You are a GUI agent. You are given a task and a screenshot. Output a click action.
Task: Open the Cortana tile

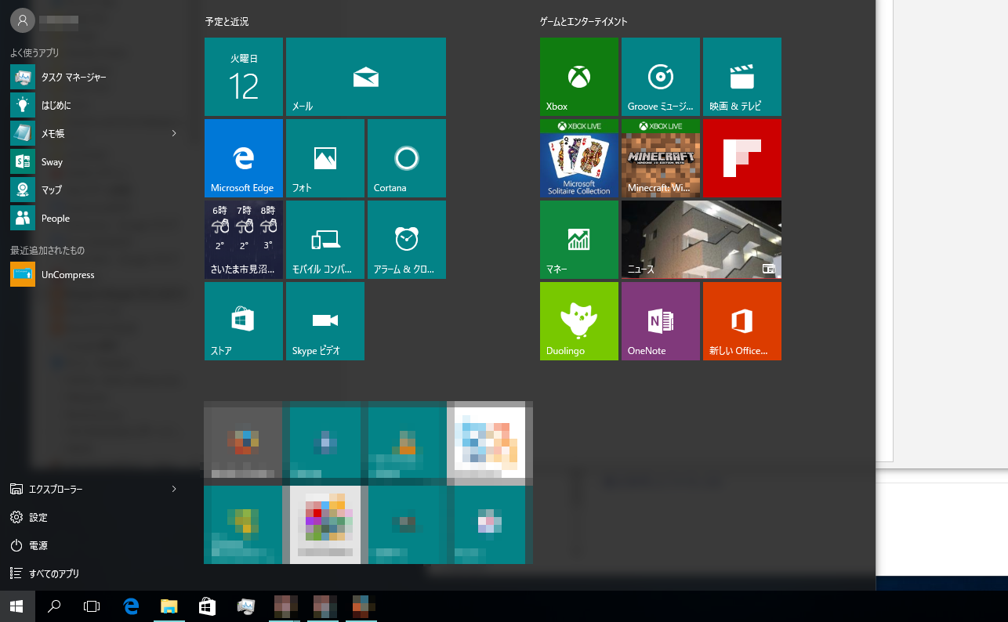tap(407, 158)
